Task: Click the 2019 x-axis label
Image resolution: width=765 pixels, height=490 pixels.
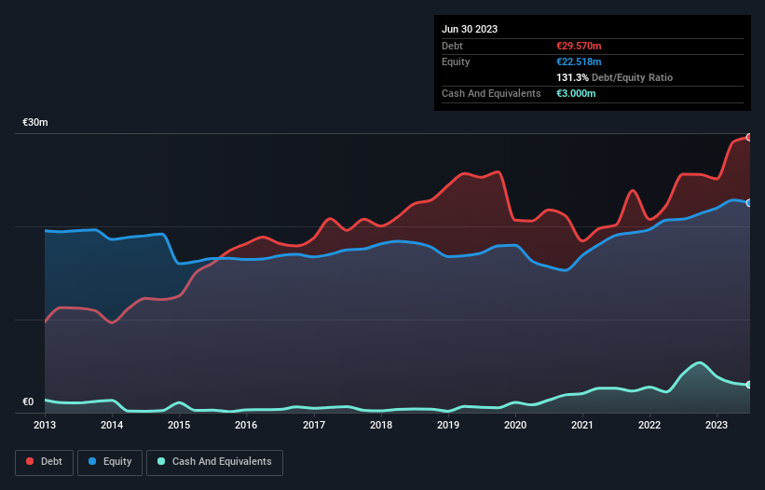Action: [x=448, y=425]
